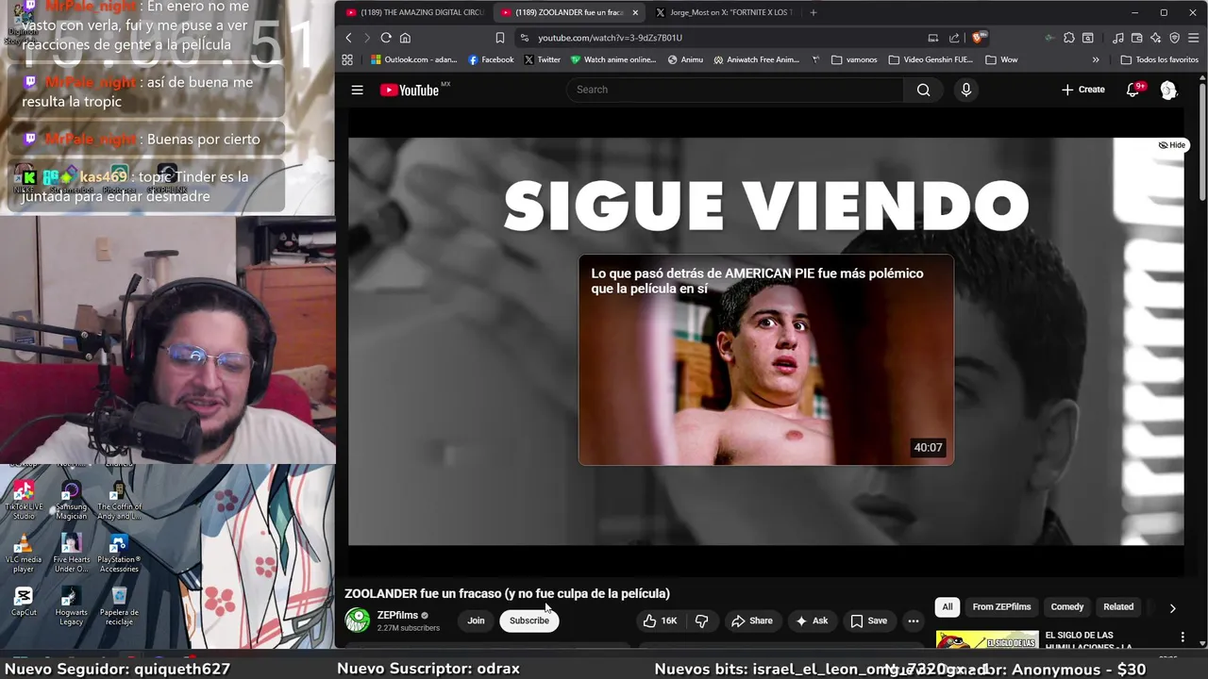Open Samsung Magician desktop shortcut
Image resolution: width=1208 pixels, height=679 pixels.
click(71, 500)
